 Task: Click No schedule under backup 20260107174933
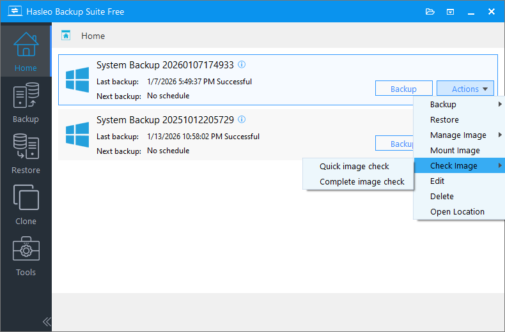[168, 96]
